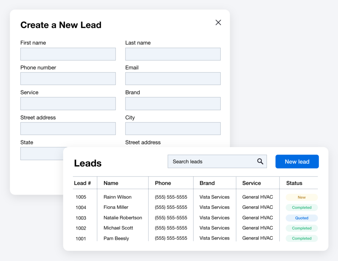Select lead number 1002

tap(81, 228)
